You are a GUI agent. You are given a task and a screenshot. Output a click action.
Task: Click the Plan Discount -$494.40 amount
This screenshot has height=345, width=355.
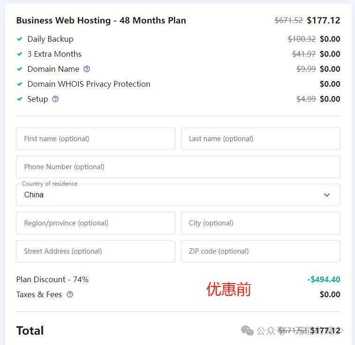click(x=324, y=279)
